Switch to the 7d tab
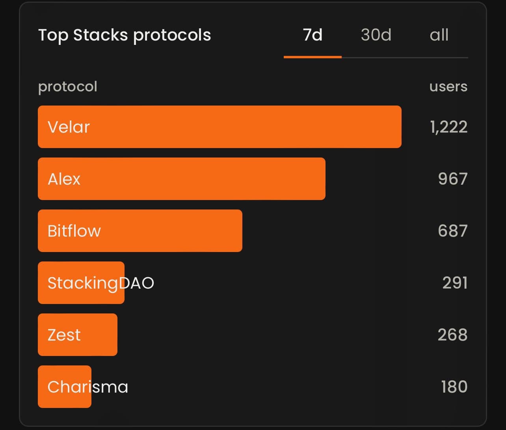The width and height of the screenshot is (506, 430). tap(313, 35)
